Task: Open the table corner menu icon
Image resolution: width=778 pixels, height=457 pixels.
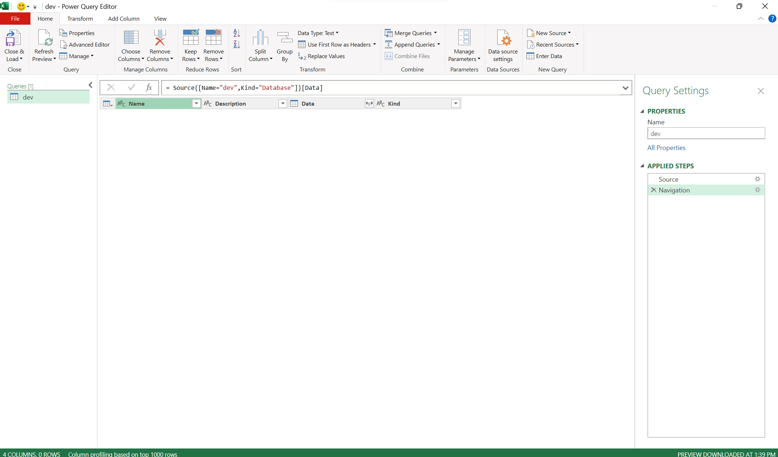Action: pos(108,104)
